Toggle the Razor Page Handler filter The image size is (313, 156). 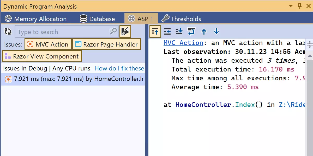click(x=106, y=44)
